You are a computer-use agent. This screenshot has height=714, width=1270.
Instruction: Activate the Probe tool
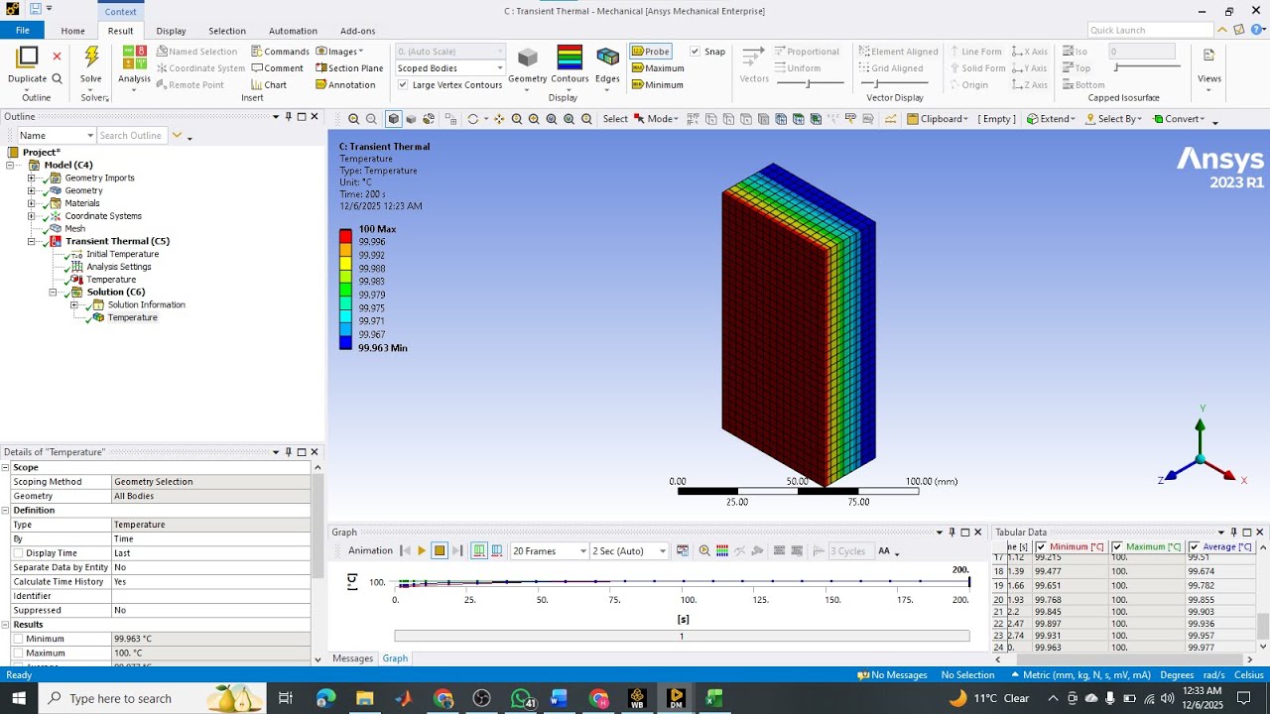[x=651, y=52]
